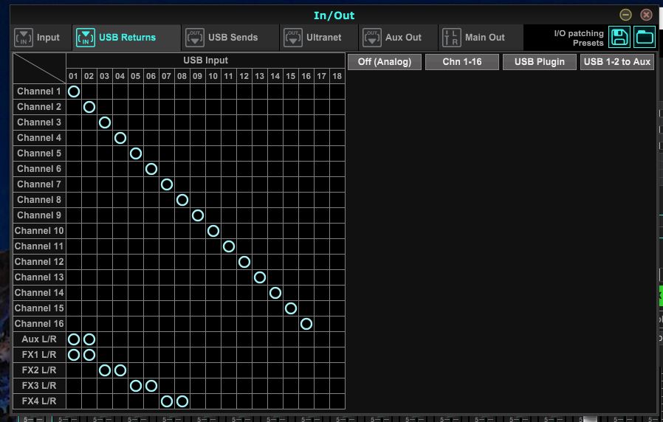Toggle Channel 4 patch at USB input 04

click(x=120, y=138)
